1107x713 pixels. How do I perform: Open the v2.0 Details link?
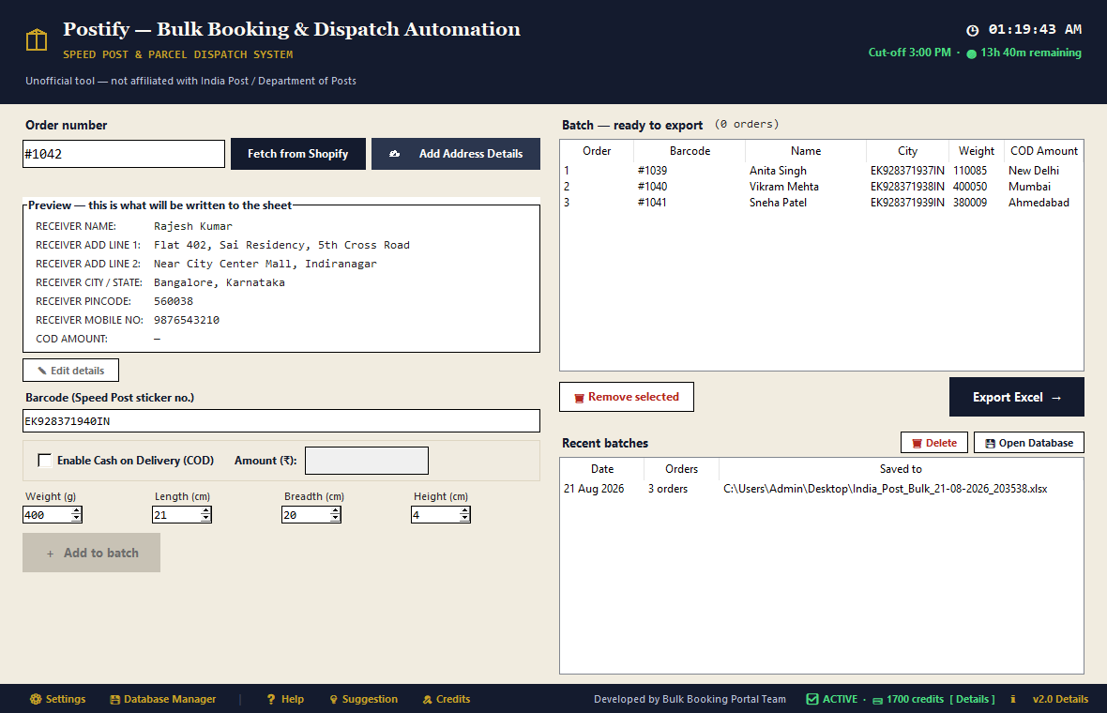[x=1060, y=699]
